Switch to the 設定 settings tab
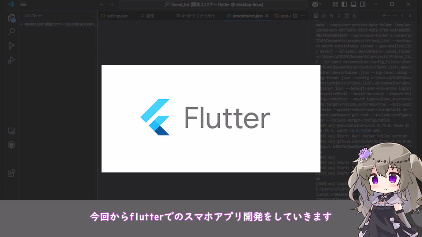Image resolution: width=422 pixels, height=237 pixels. (148, 16)
